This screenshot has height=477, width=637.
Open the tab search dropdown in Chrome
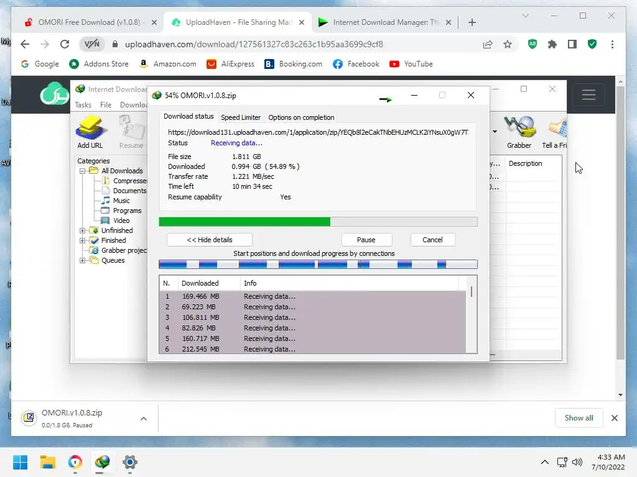point(525,16)
